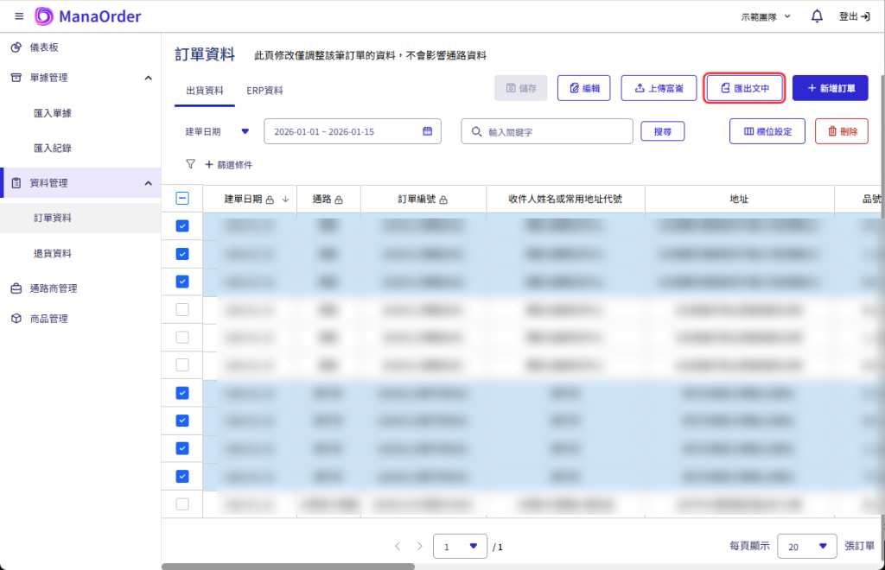The height and width of the screenshot is (570, 885).
Task: Click the 輸入關鍵字 search field
Action: [553, 131]
